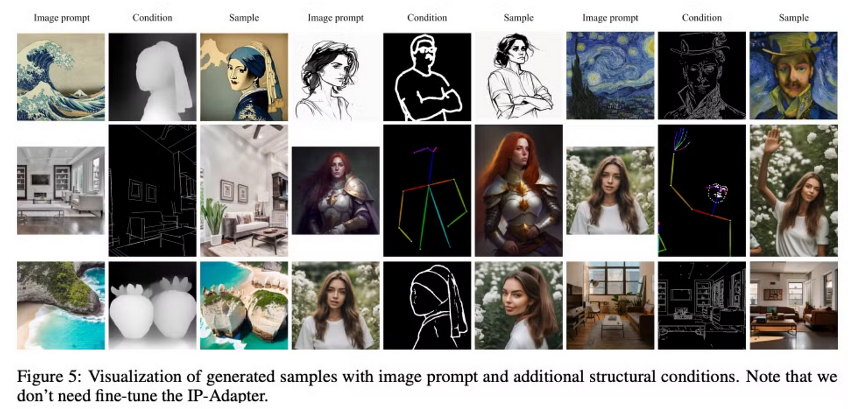854x409 pixels.
Task: Click the colorful pose skeleton condition in the middle column
Action: pos(427,190)
